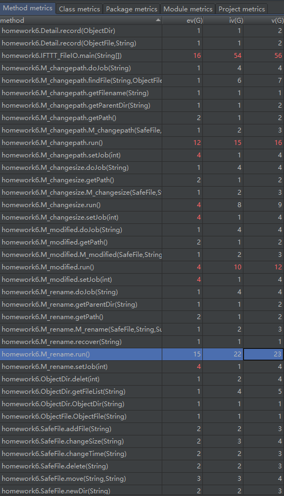Select row SafeFile.addFile(String)
Viewport: 284px width, 496px height.
142,429
